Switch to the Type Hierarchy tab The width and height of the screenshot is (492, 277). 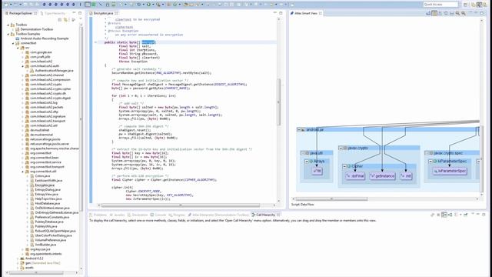click(x=54, y=13)
